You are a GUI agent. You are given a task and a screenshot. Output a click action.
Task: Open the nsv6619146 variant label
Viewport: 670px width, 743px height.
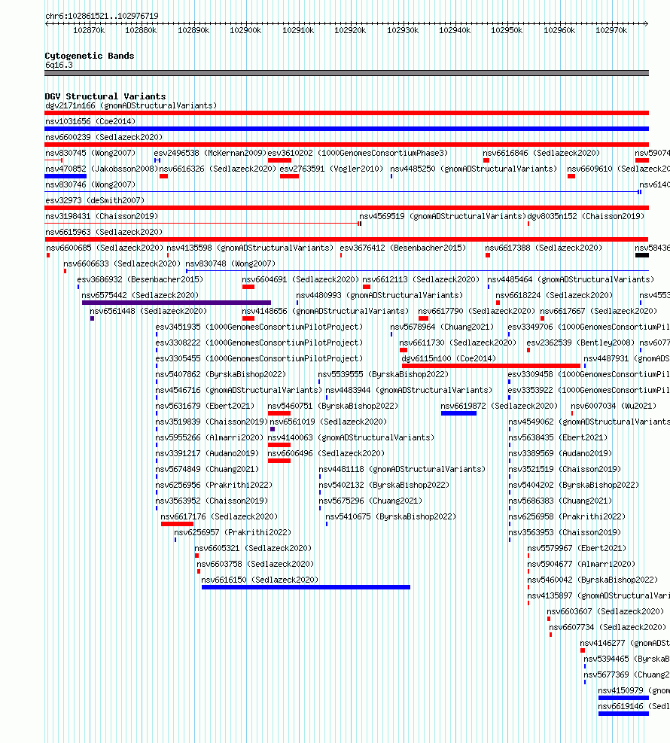(634, 707)
